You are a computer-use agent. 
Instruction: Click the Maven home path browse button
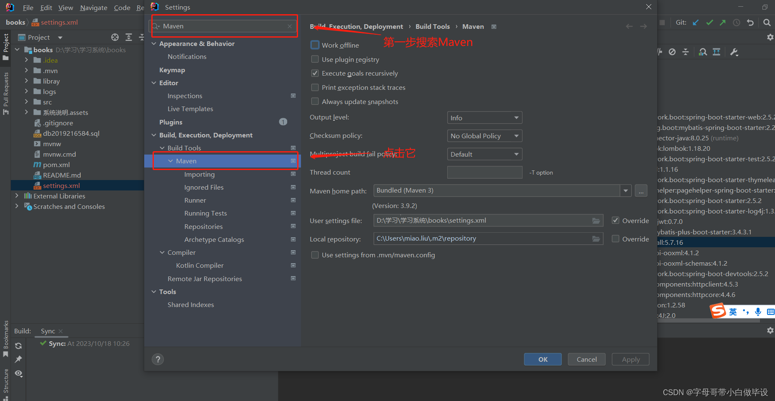(641, 191)
